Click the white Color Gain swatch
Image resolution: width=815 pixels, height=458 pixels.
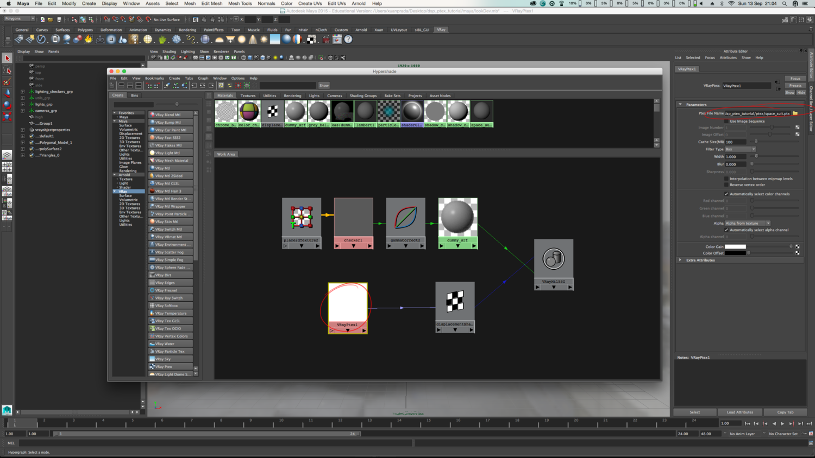point(735,246)
